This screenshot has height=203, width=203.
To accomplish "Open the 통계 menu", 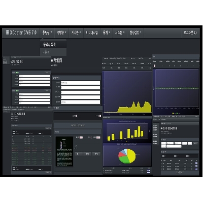I will click(107, 32).
